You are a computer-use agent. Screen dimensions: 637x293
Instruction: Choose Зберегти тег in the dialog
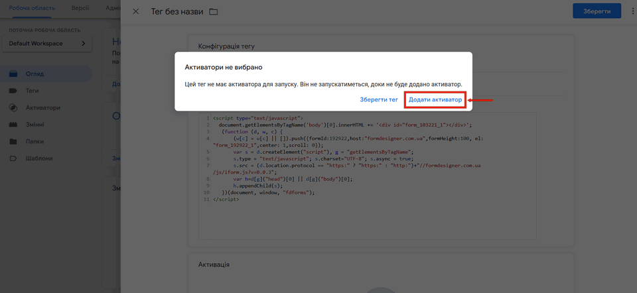click(x=379, y=99)
